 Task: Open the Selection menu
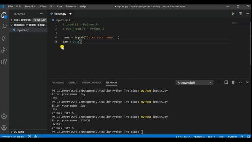[30, 6]
